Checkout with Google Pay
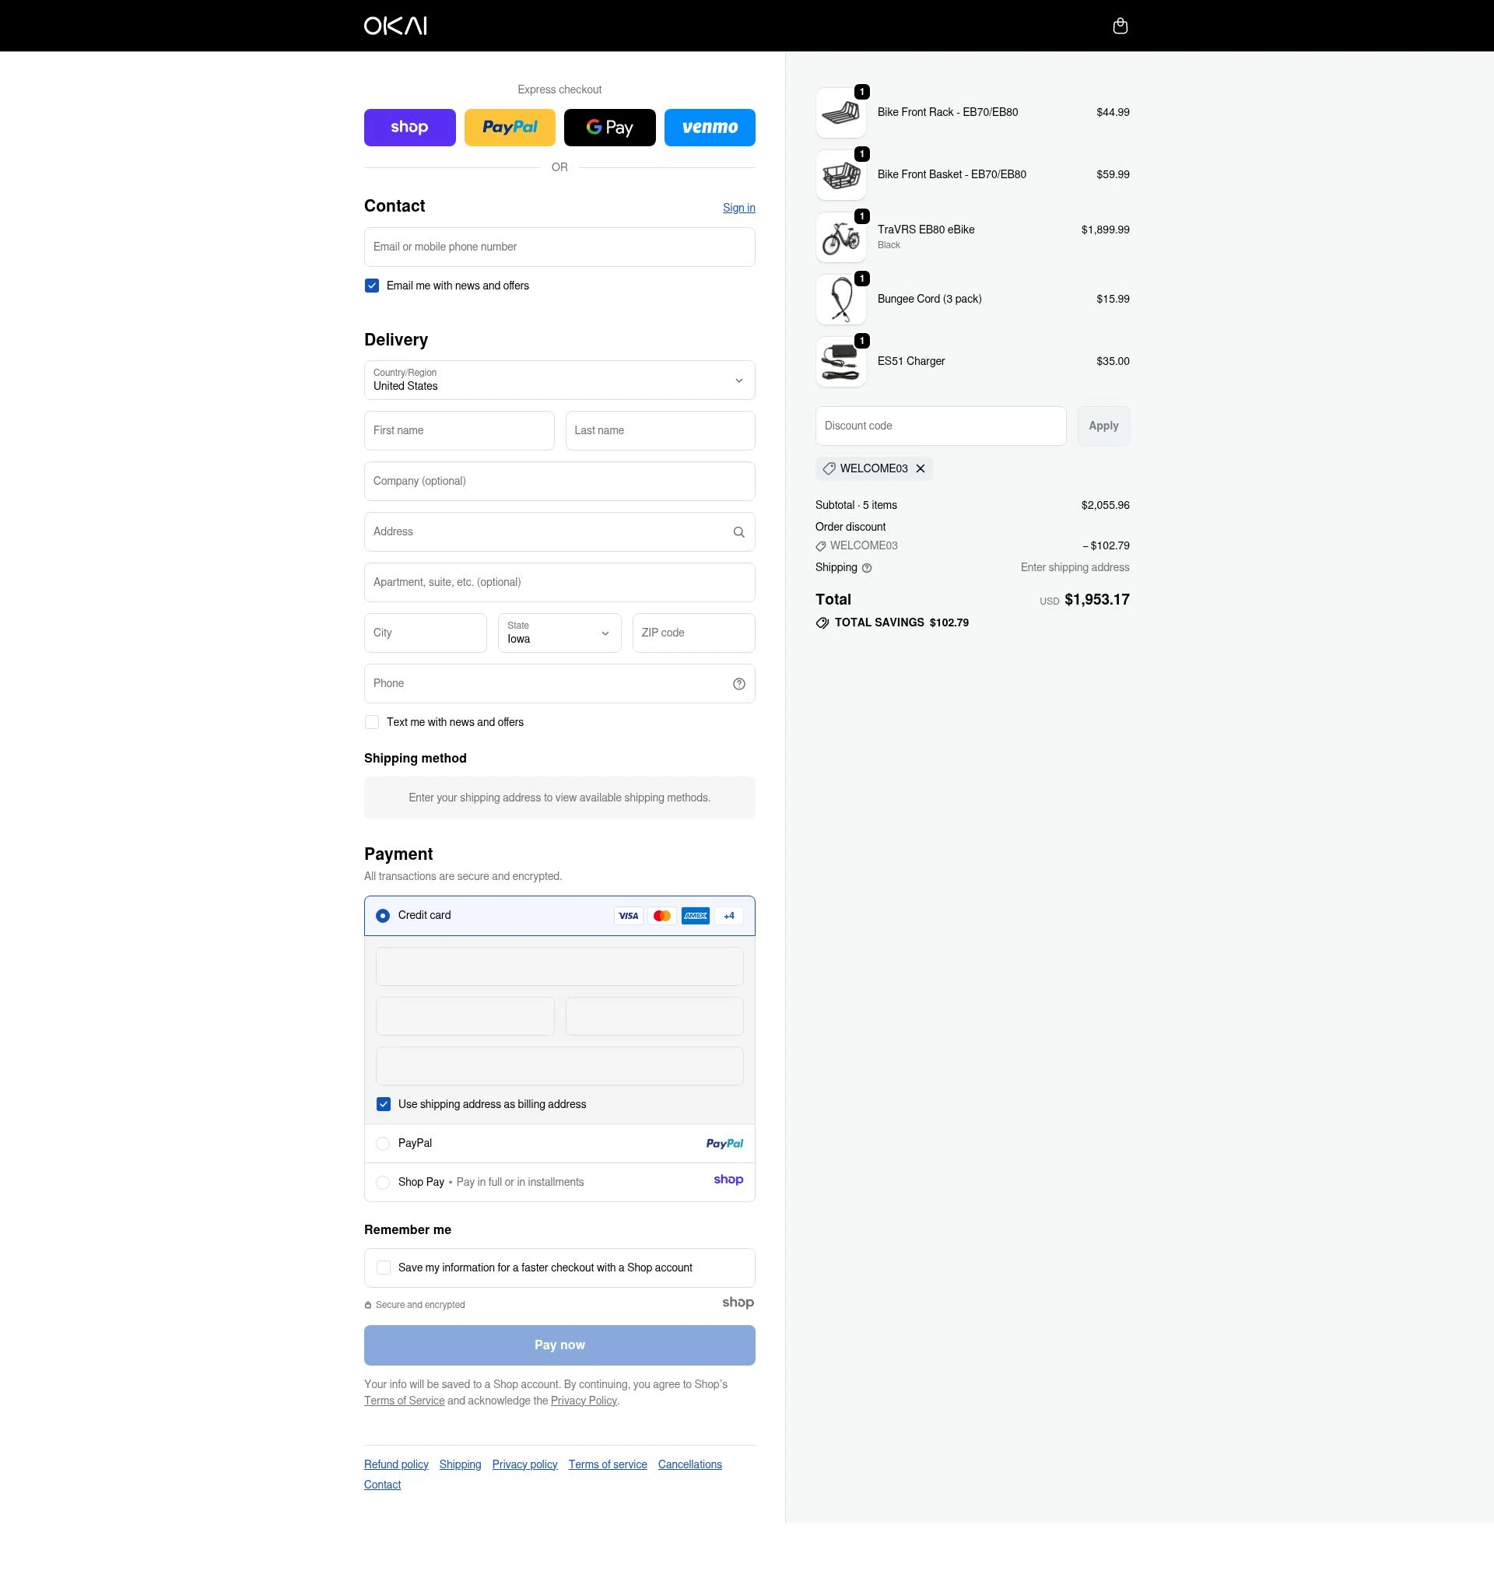Viewport: 1494px width, 1585px height. point(609,127)
